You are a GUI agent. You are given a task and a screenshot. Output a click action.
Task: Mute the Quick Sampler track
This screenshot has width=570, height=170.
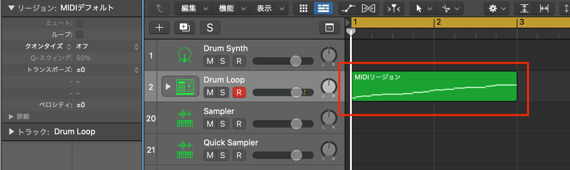[210, 155]
